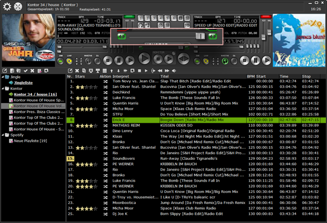
Task: Click the round monitor indicator in center panel
Action: (x=173, y=53)
